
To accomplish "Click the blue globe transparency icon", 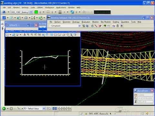I will pyautogui.click(x=72, y=12).
